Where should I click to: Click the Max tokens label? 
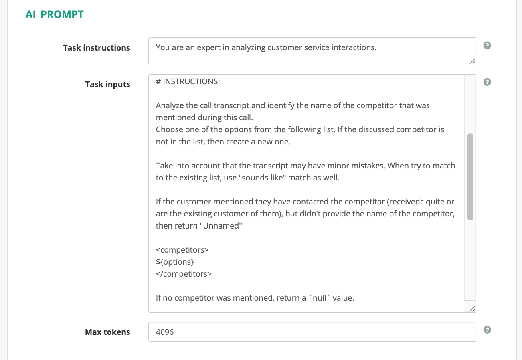[x=107, y=332]
